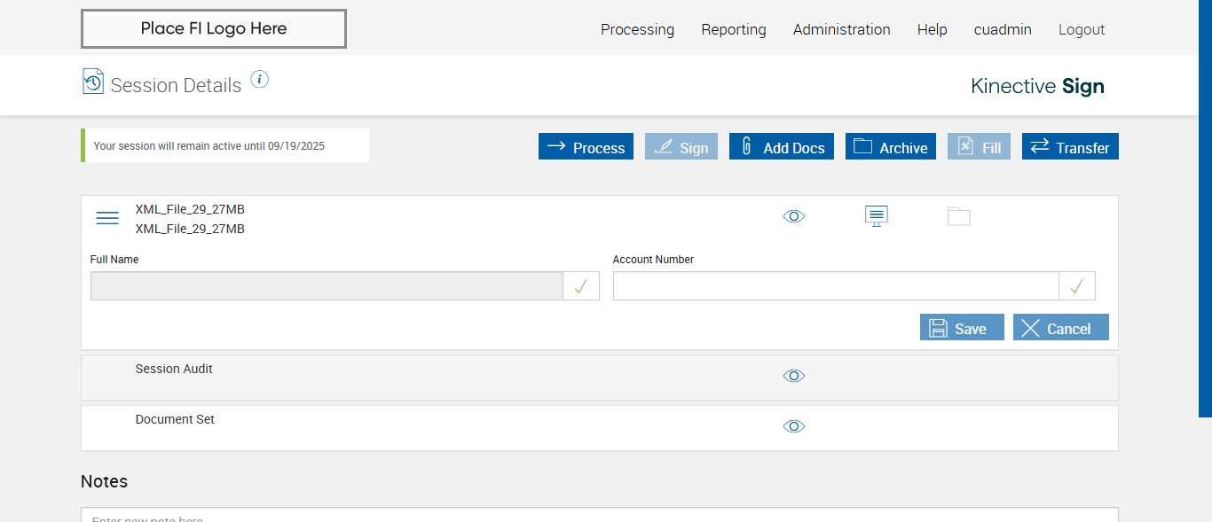1212x522 pixels.
Task: Cancel the index field editing
Action: [x=1061, y=328]
